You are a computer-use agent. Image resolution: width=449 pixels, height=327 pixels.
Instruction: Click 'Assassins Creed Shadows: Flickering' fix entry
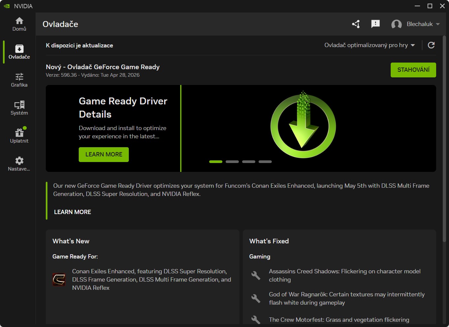point(345,275)
